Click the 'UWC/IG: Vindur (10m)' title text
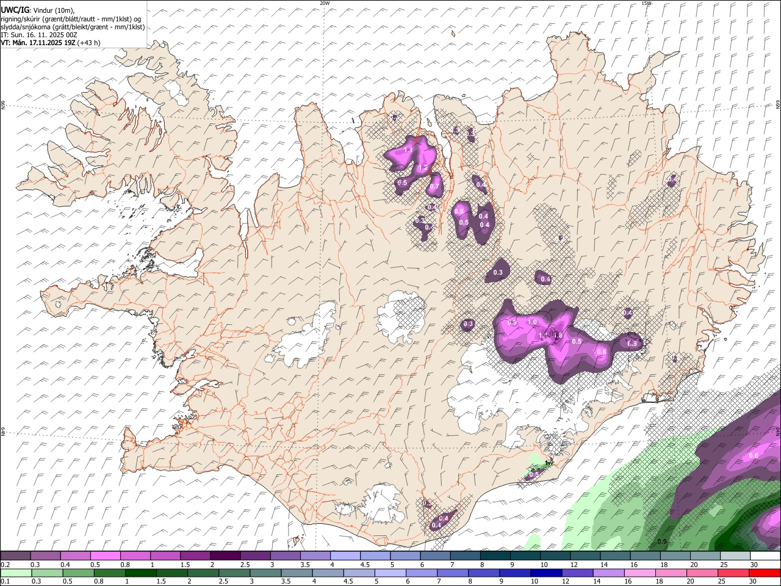Viewport: 781px width, 586px height. [37, 10]
